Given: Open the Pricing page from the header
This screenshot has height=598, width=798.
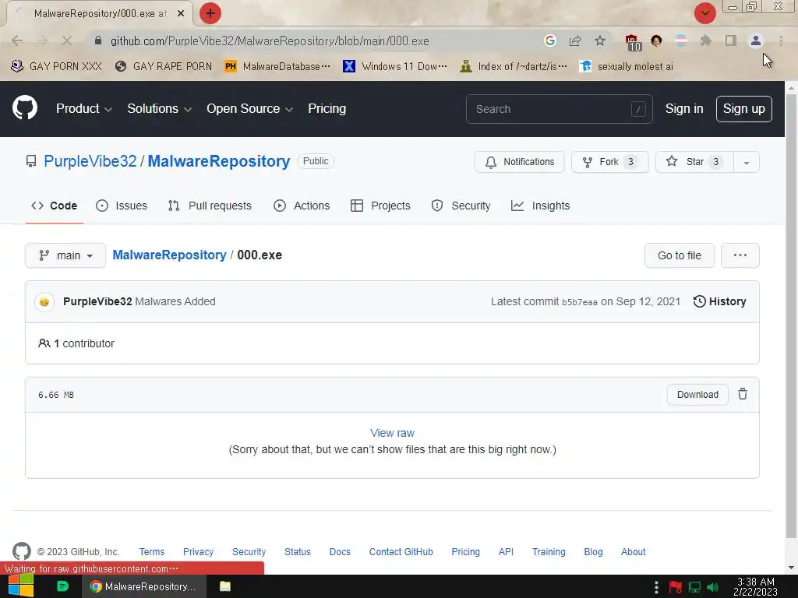Looking at the screenshot, I should point(327,108).
